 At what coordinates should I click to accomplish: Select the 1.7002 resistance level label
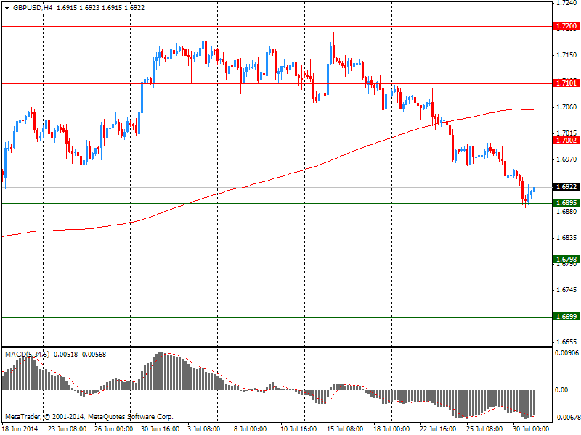566,141
